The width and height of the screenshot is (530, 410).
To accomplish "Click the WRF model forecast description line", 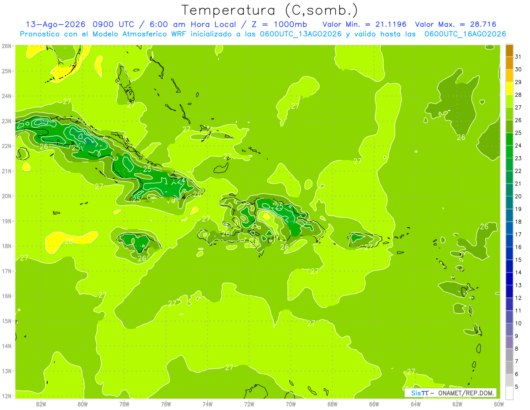I will coord(263,34).
